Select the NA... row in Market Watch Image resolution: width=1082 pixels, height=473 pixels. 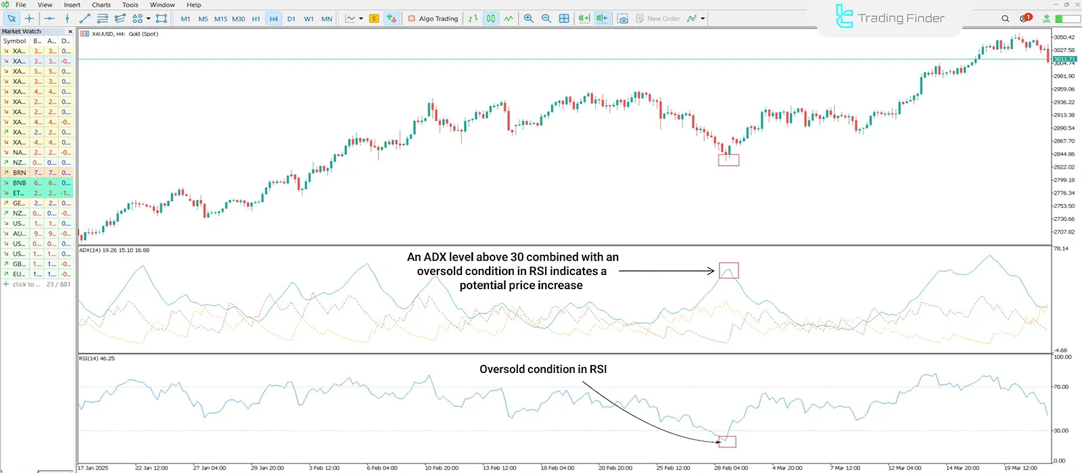pos(37,153)
